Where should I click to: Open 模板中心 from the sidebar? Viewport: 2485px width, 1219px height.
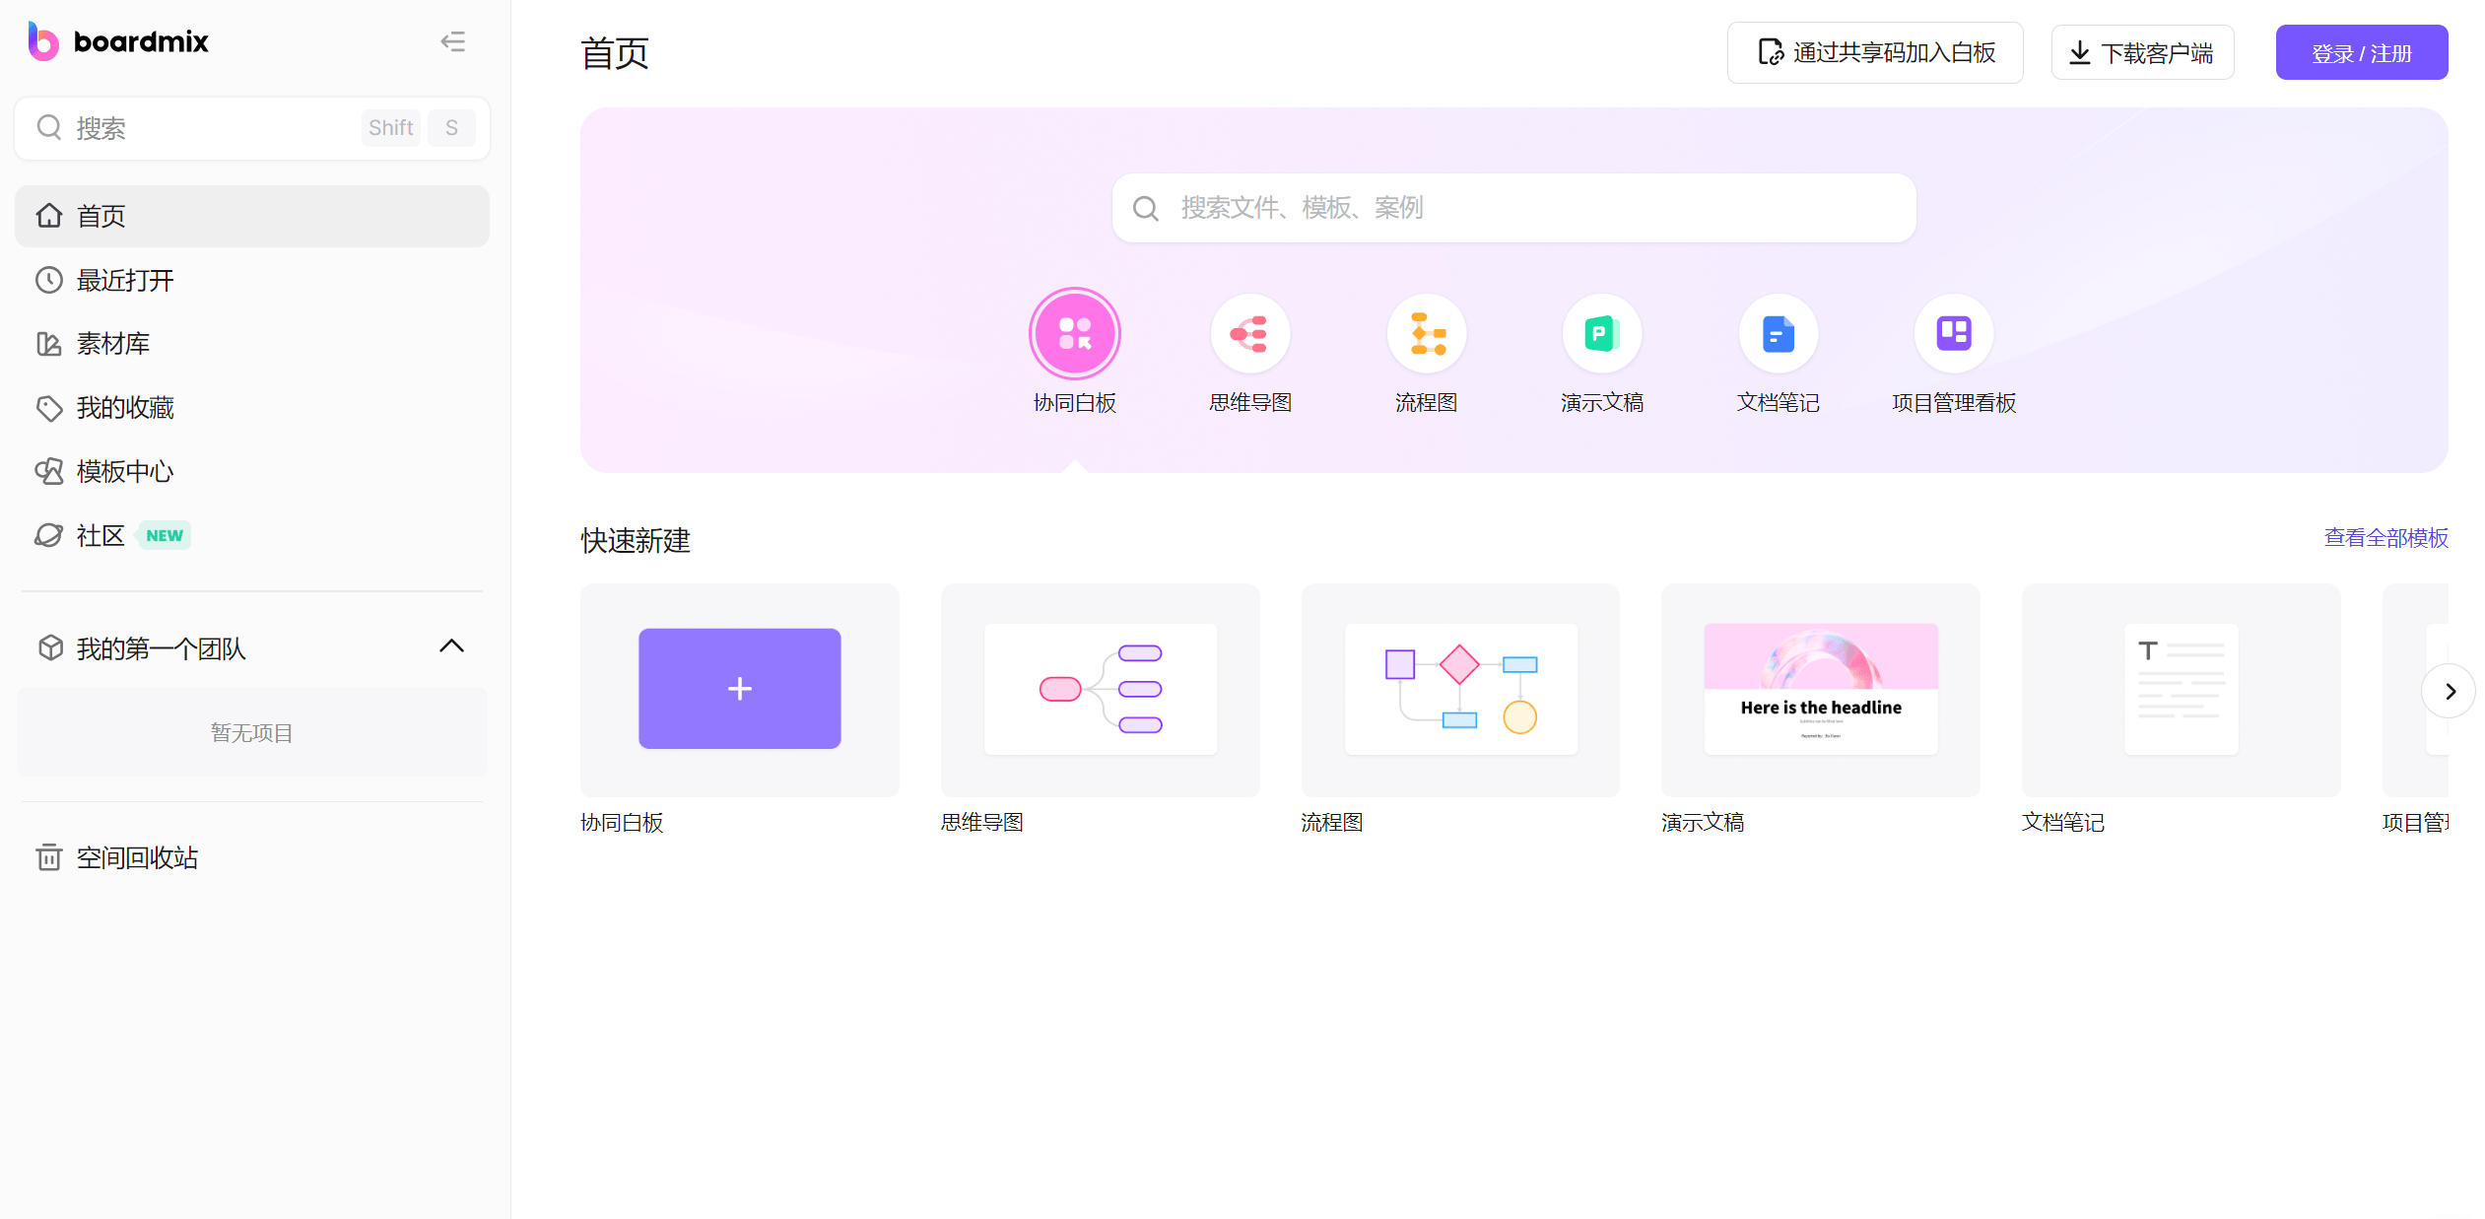125,472
